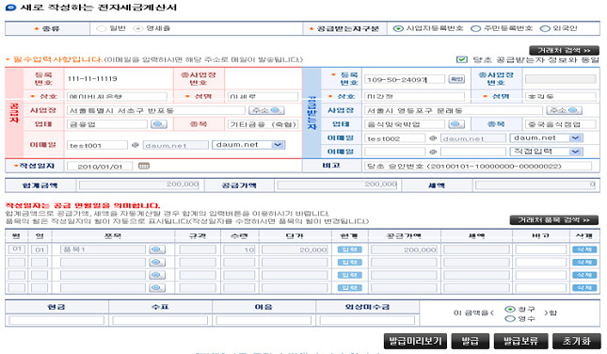Toggle 당초 공급받는자 정보와 동일 checkbox
607x354 pixels.
click(462, 59)
